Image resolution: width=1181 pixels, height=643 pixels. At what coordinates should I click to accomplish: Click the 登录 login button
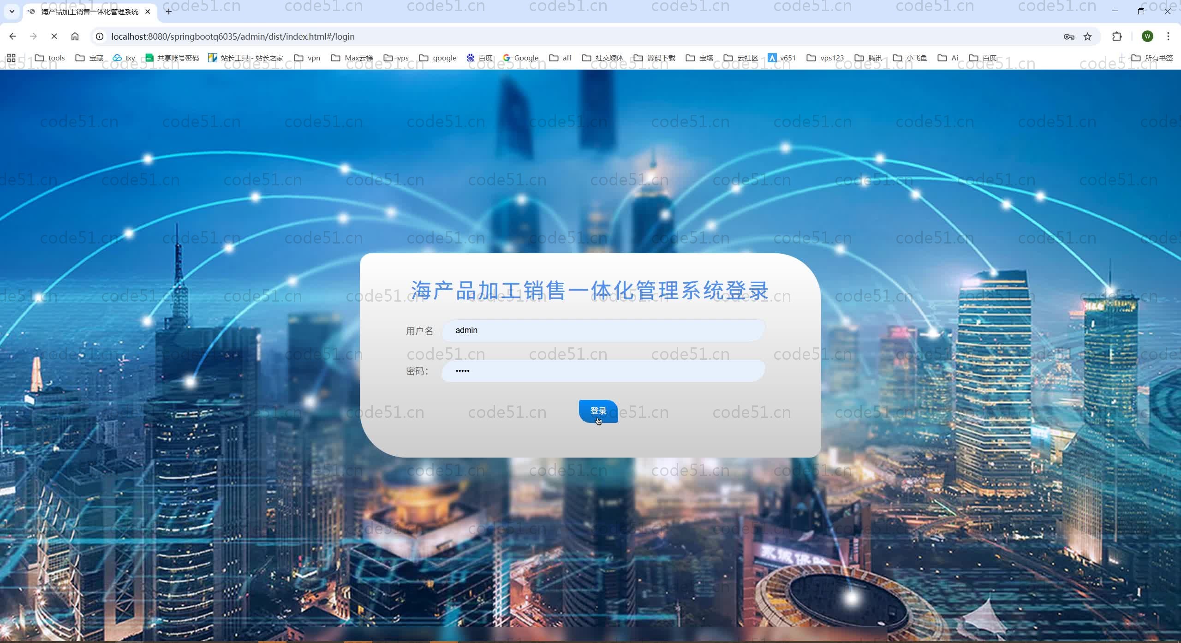tap(598, 411)
